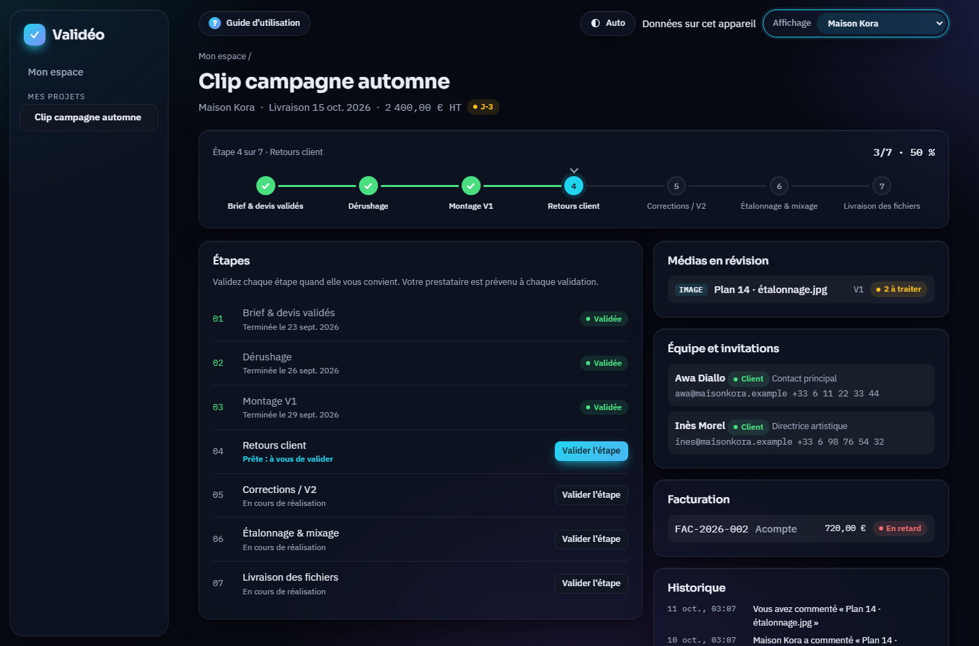Validate the Retours client step
The height and width of the screenshot is (646, 979).
pyautogui.click(x=591, y=451)
